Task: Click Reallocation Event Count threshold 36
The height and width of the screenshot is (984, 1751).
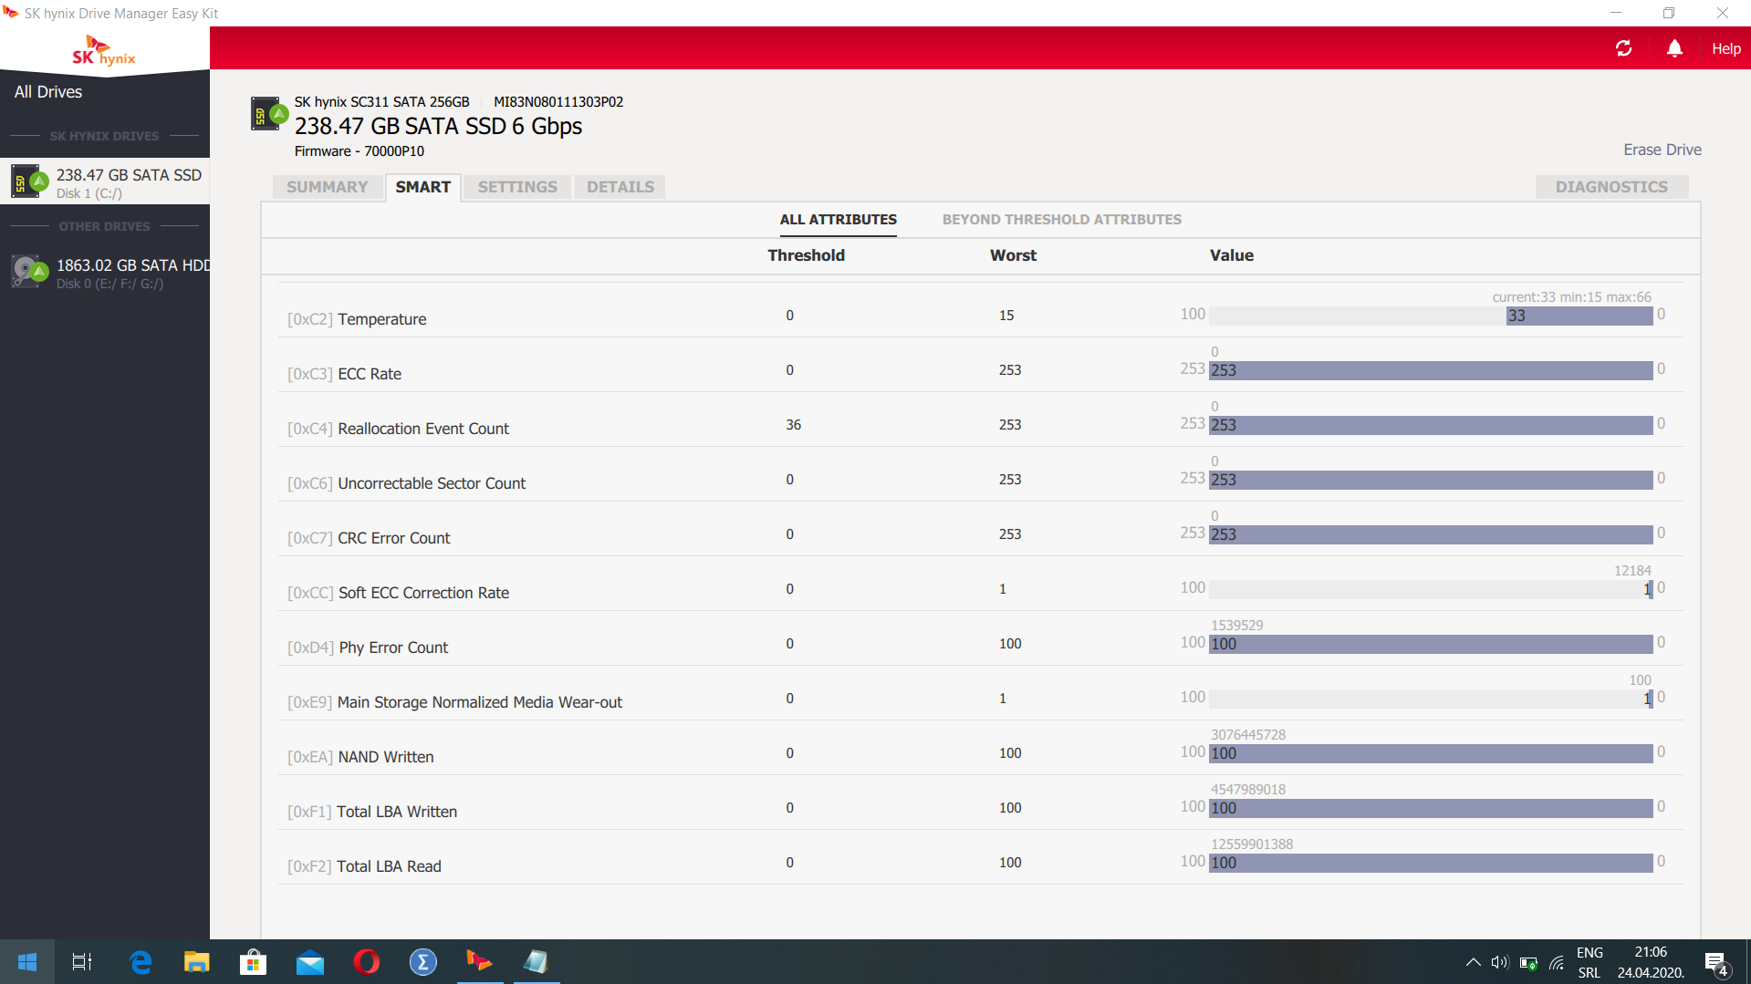Action: (x=793, y=425)
